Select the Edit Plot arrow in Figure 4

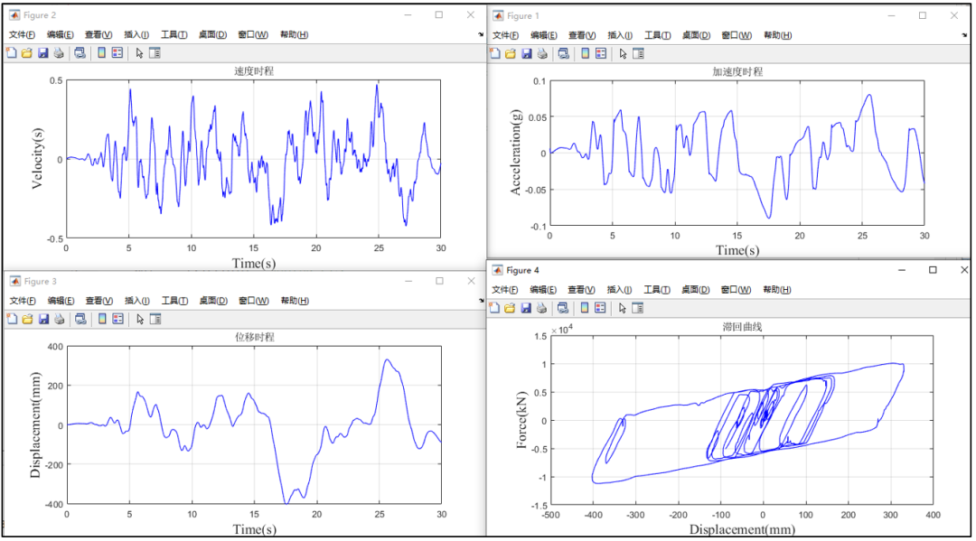click(623, 308)
